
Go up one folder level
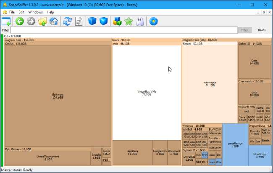(42, 21)
